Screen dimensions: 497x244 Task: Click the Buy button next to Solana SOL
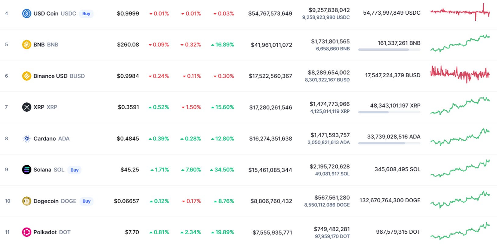point(74,170)
